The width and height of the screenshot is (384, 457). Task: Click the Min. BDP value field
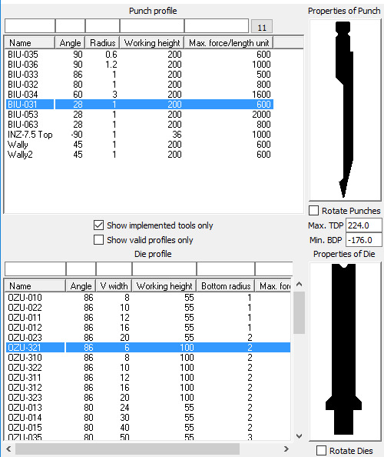coord(363,240)
